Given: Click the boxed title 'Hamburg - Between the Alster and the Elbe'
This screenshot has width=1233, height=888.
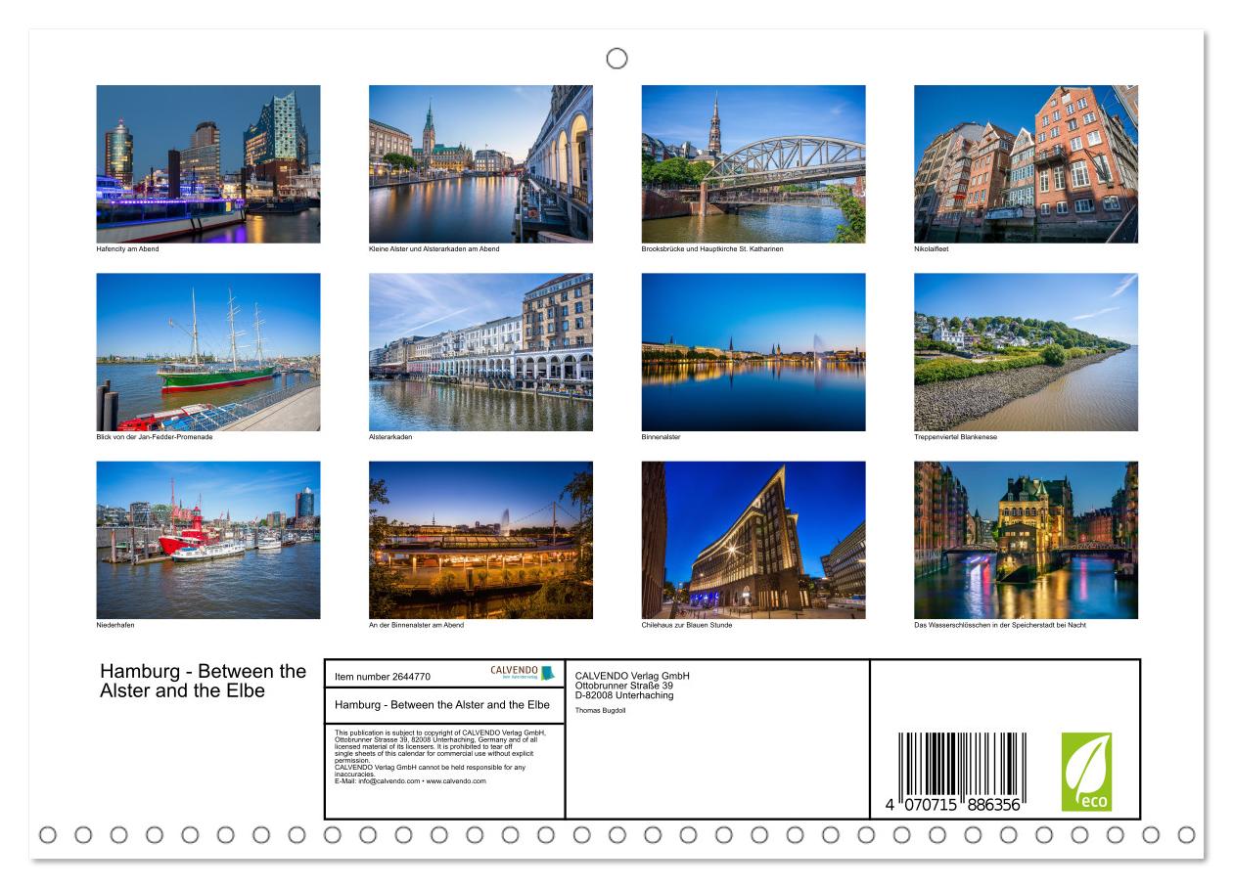Looking at the screenshot, I should [x=442, y=704].
